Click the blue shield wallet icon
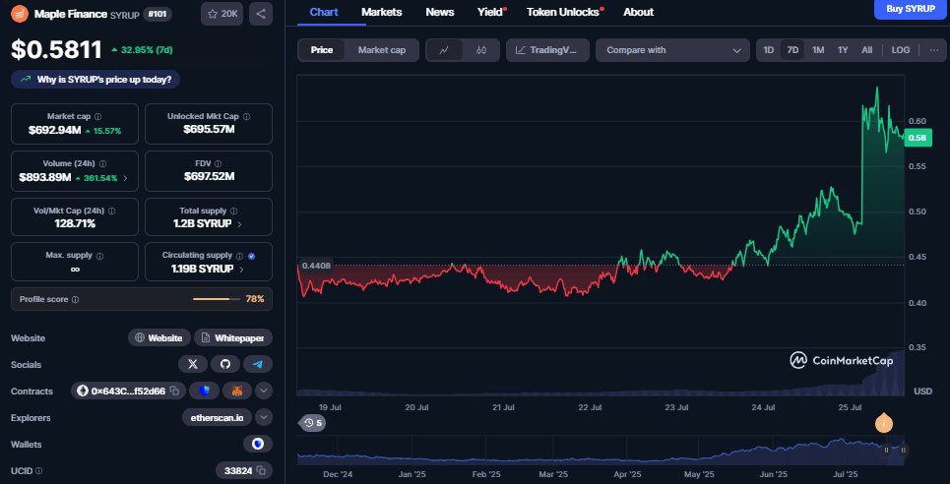The image size is (950, 484). tap(204, 391)
